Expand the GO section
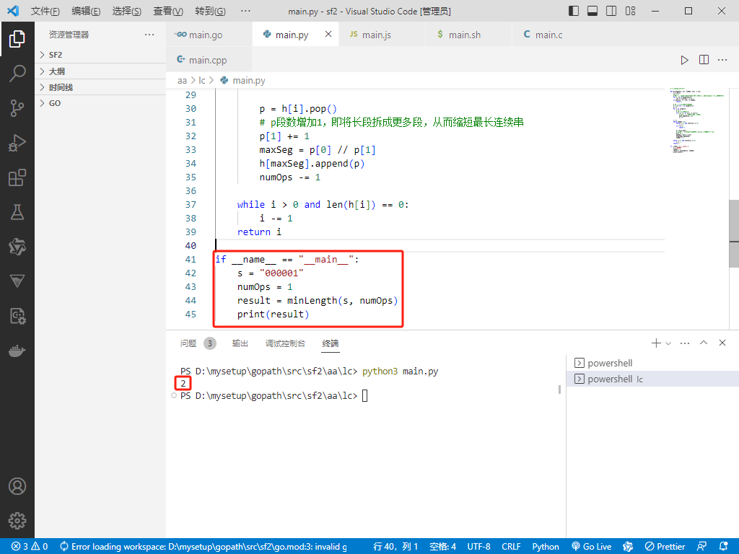This screenshot has height=554, width=739. pyautogui.click(x=100, y=103)
